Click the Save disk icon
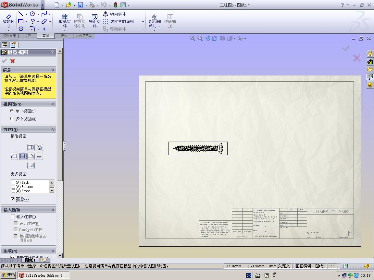The width and height of the screenshot is (374, 280). coord(81,5)
